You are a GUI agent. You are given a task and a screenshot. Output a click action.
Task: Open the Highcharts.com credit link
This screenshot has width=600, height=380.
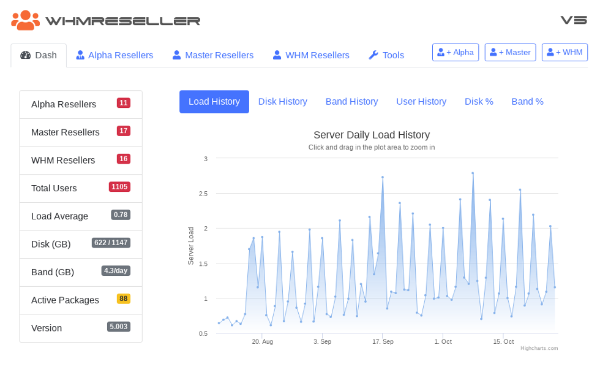click(539, 348)
